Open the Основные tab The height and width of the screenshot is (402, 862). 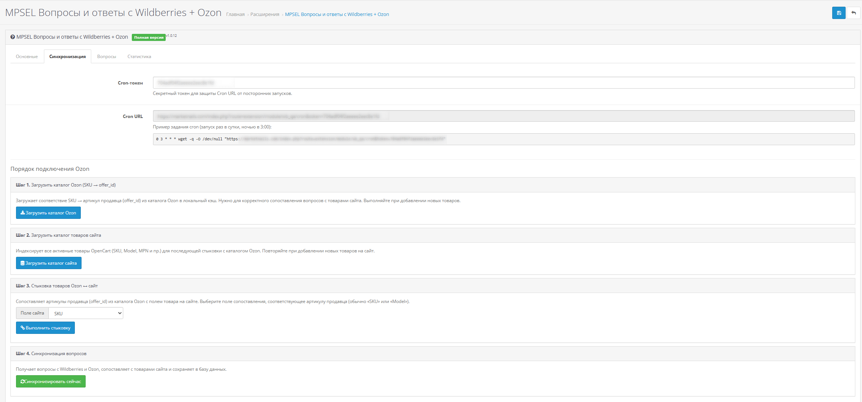27,57
